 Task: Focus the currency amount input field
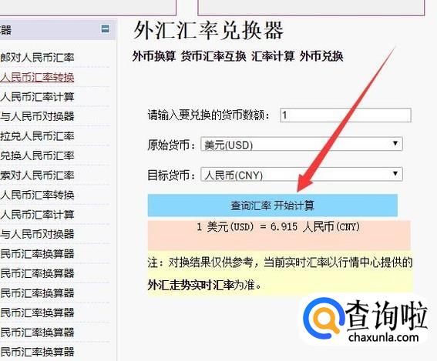pos(345,115)
